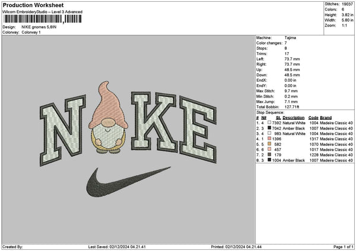Screen dimensions: 356x251
Task: Select the salmon pink swatch beside 1396
Action: click(x=269, y=139)
